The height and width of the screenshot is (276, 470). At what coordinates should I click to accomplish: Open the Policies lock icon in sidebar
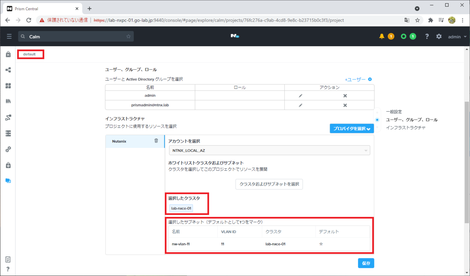(8, 165)
